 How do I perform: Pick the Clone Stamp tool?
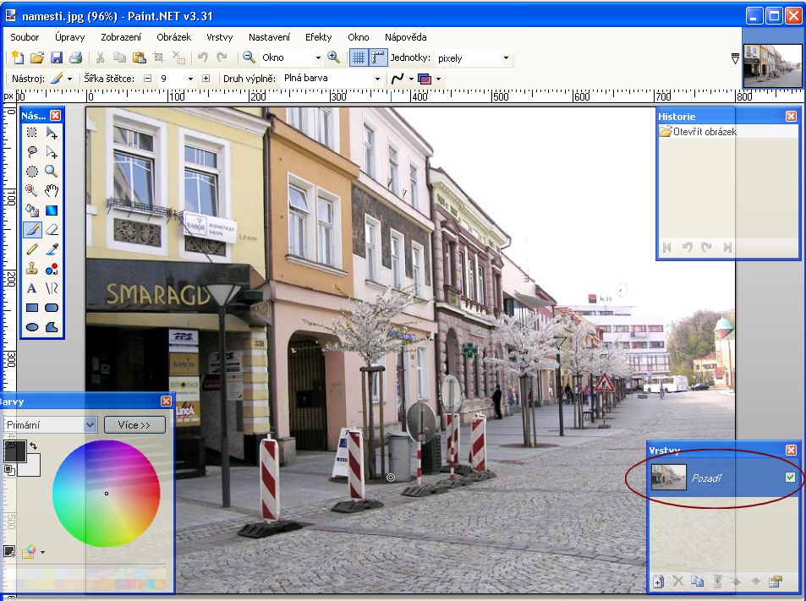click(x=31, y=269)
